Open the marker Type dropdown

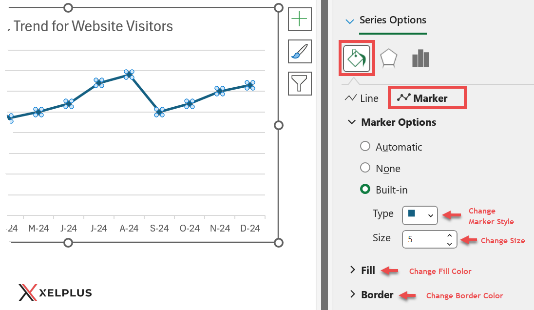pyautogui.click(x=420, y=215)
